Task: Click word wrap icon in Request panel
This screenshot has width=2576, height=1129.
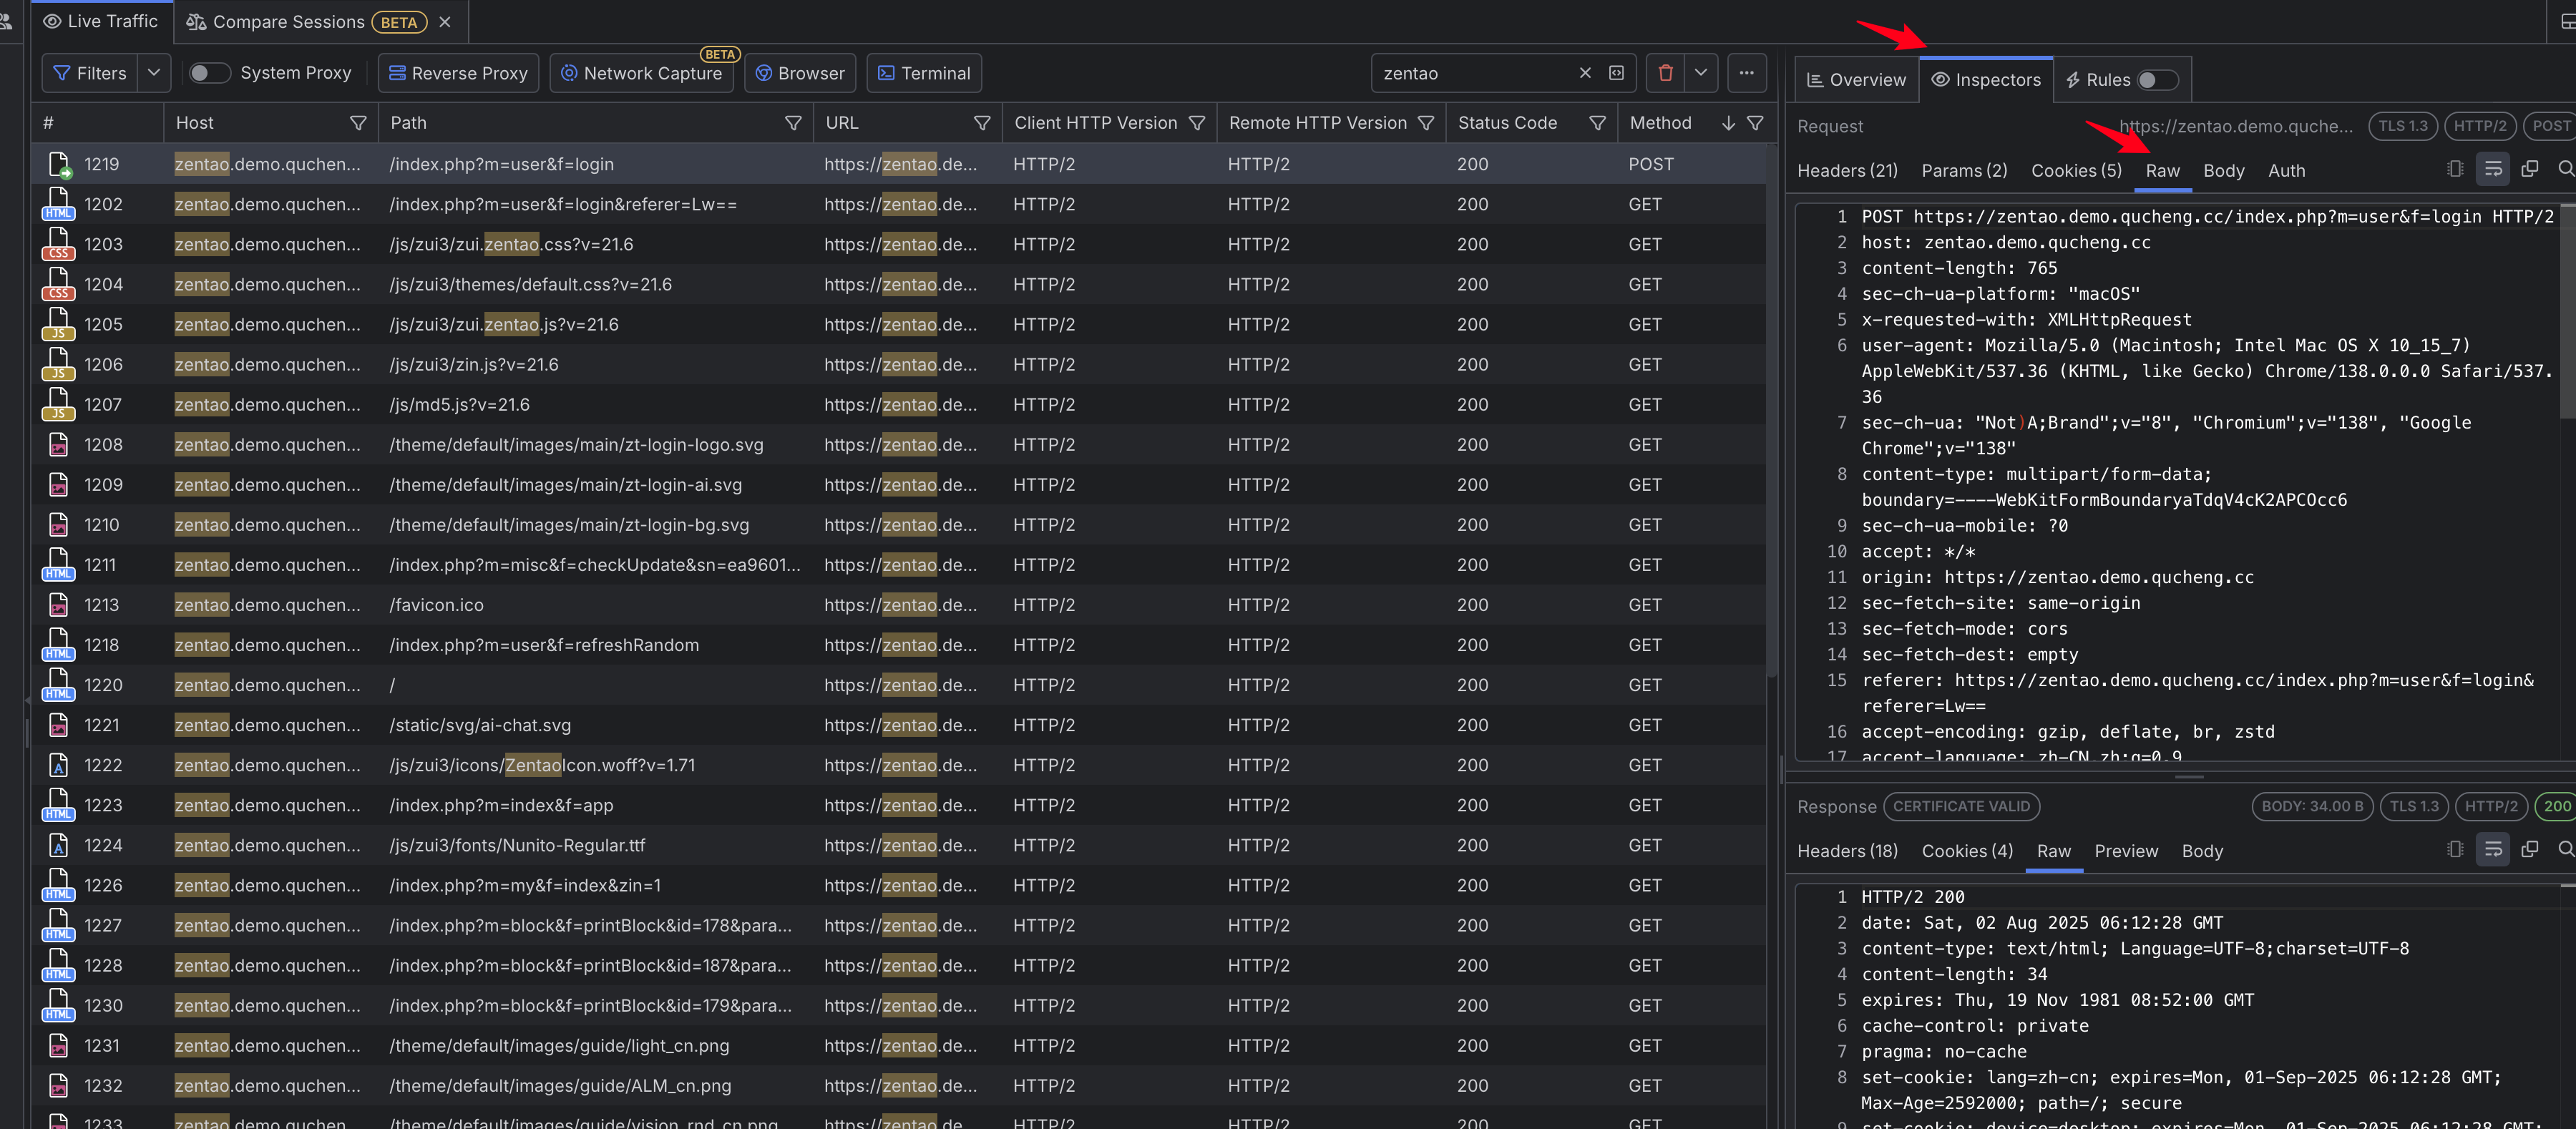Action: [x=2493, y=170]
